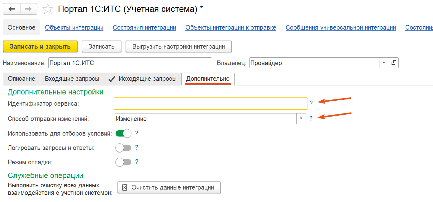Add form to favorites with star icon
Viewport: 433px width, 202px height.
pyautogui.click(x=48, y=9)
